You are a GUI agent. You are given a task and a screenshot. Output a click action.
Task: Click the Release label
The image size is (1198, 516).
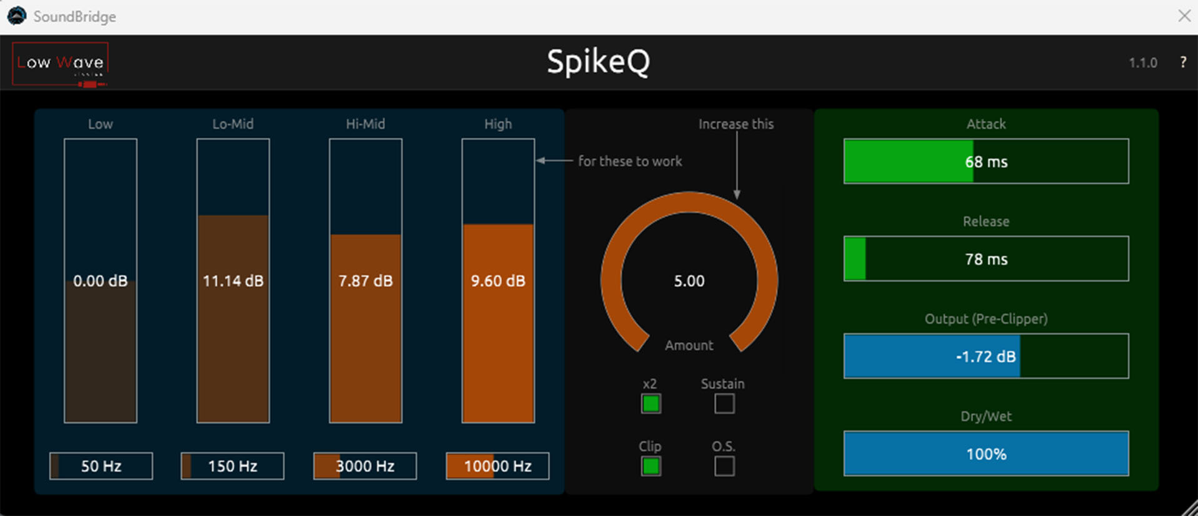(x=986, y=221)
